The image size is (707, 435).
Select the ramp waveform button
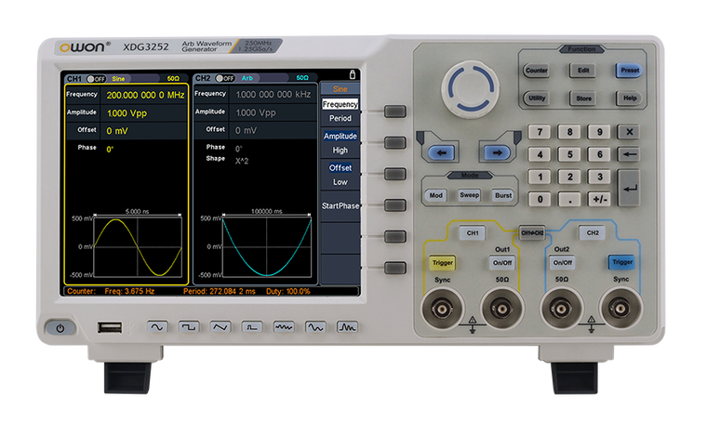click(220, 327)
